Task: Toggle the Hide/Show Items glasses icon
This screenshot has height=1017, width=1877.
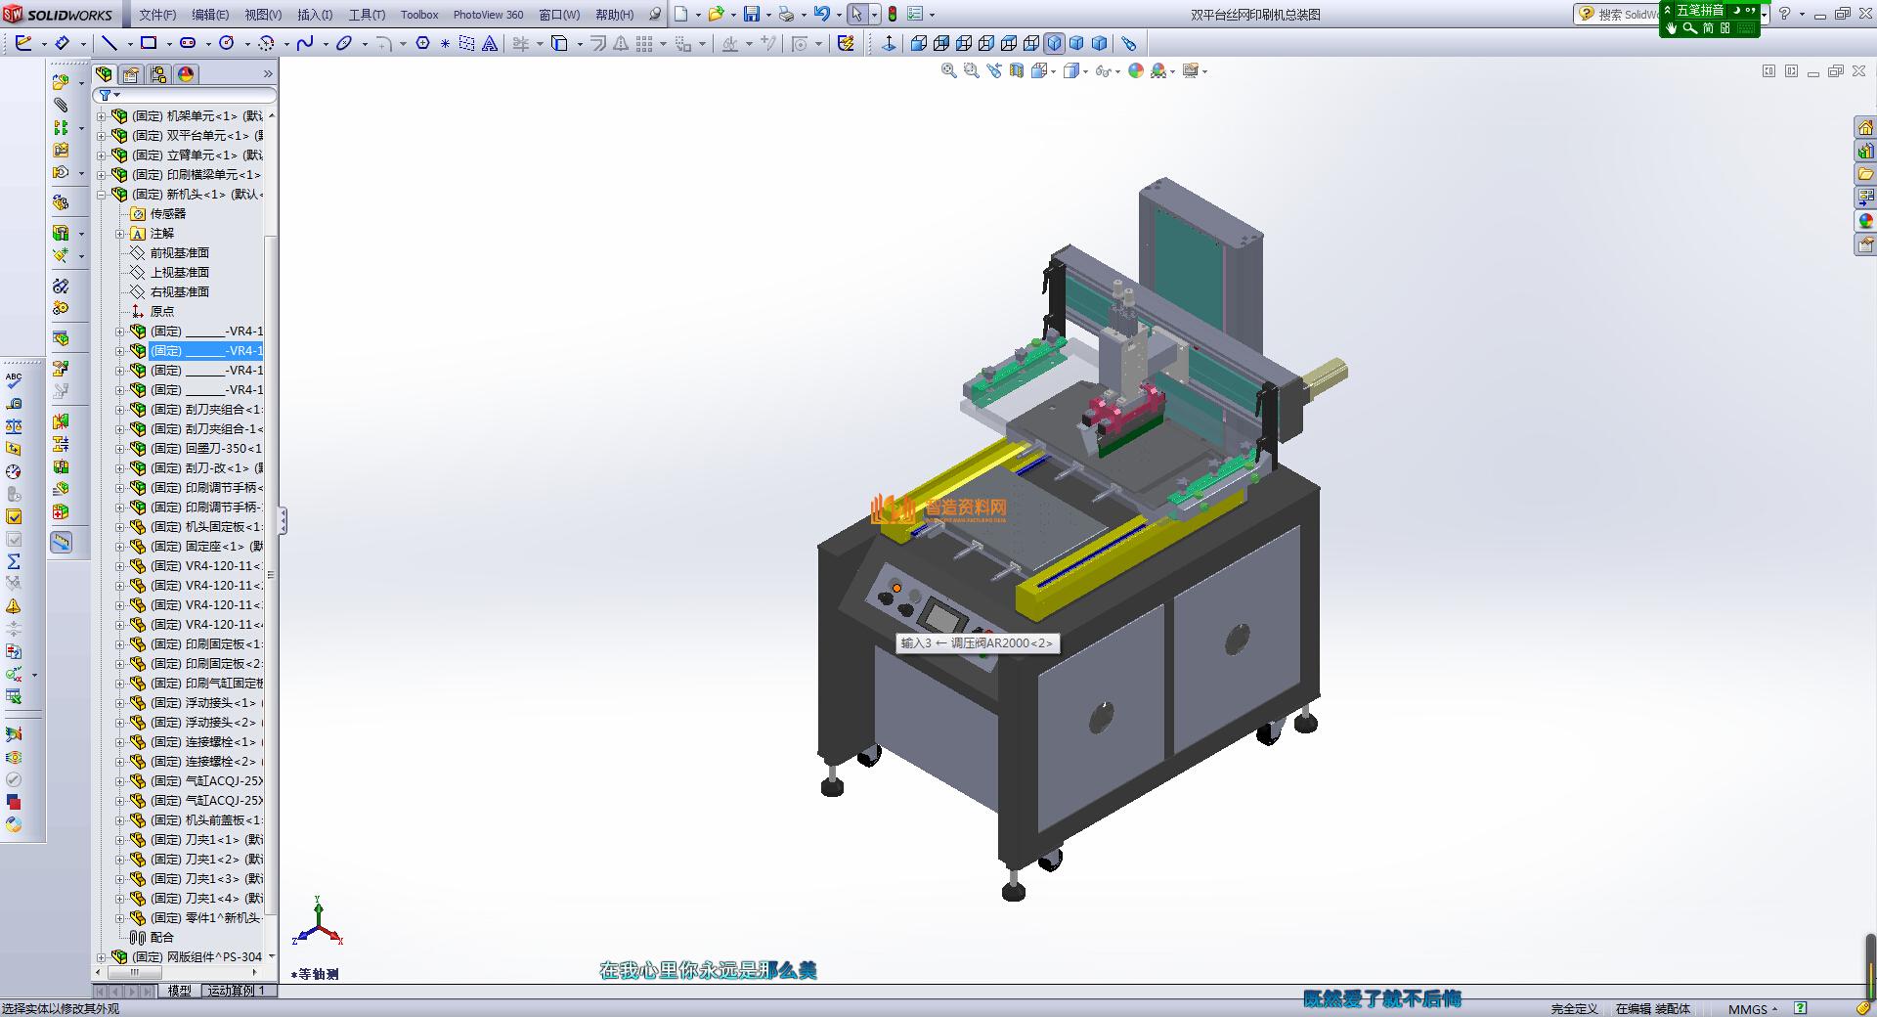Action: [x=1103, y=70]
